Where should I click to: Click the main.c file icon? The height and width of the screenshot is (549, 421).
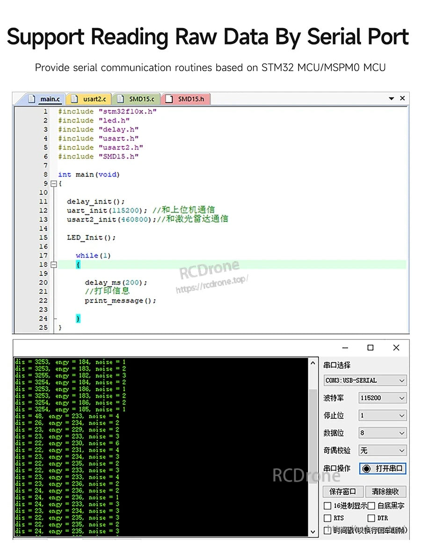coord(31,99)
